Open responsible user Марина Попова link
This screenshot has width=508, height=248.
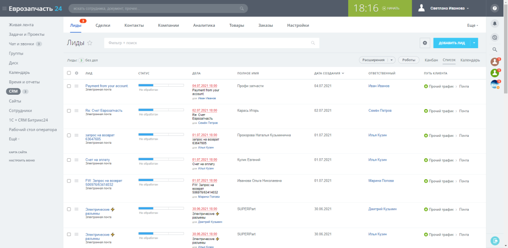point(381,181)
